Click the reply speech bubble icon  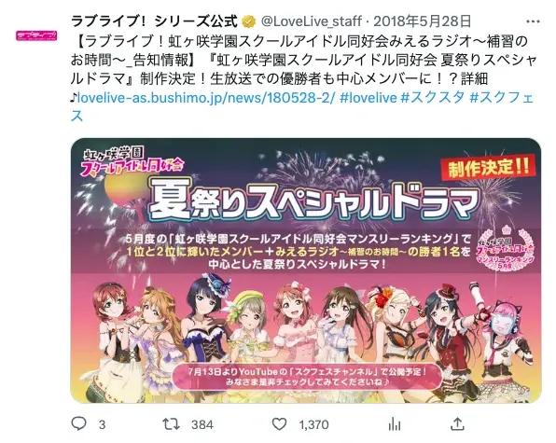pos(78,423)
